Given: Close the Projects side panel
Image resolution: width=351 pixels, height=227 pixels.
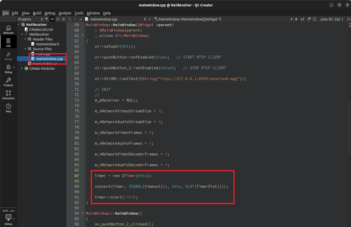Looking at the screenshot, I should 64,19.
